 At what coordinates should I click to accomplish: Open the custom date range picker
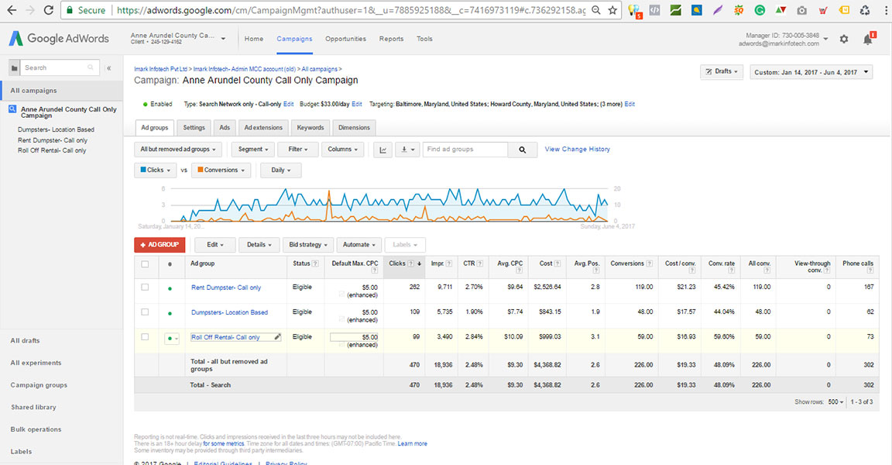coord(810,72)
